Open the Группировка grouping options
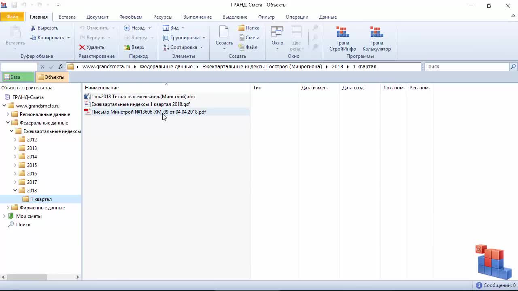Image resolution: width=518 pixels, height=291 pixels. [184, 38]
